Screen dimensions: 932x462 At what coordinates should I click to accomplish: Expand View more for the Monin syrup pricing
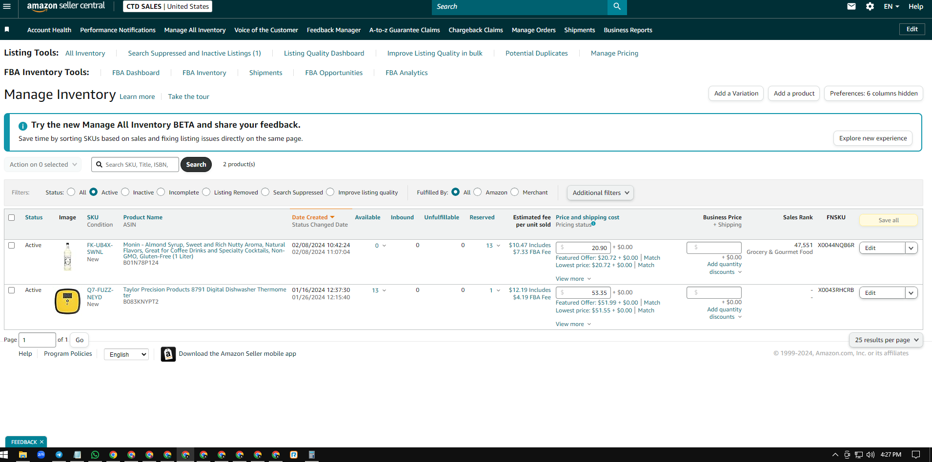pos(573,279)
